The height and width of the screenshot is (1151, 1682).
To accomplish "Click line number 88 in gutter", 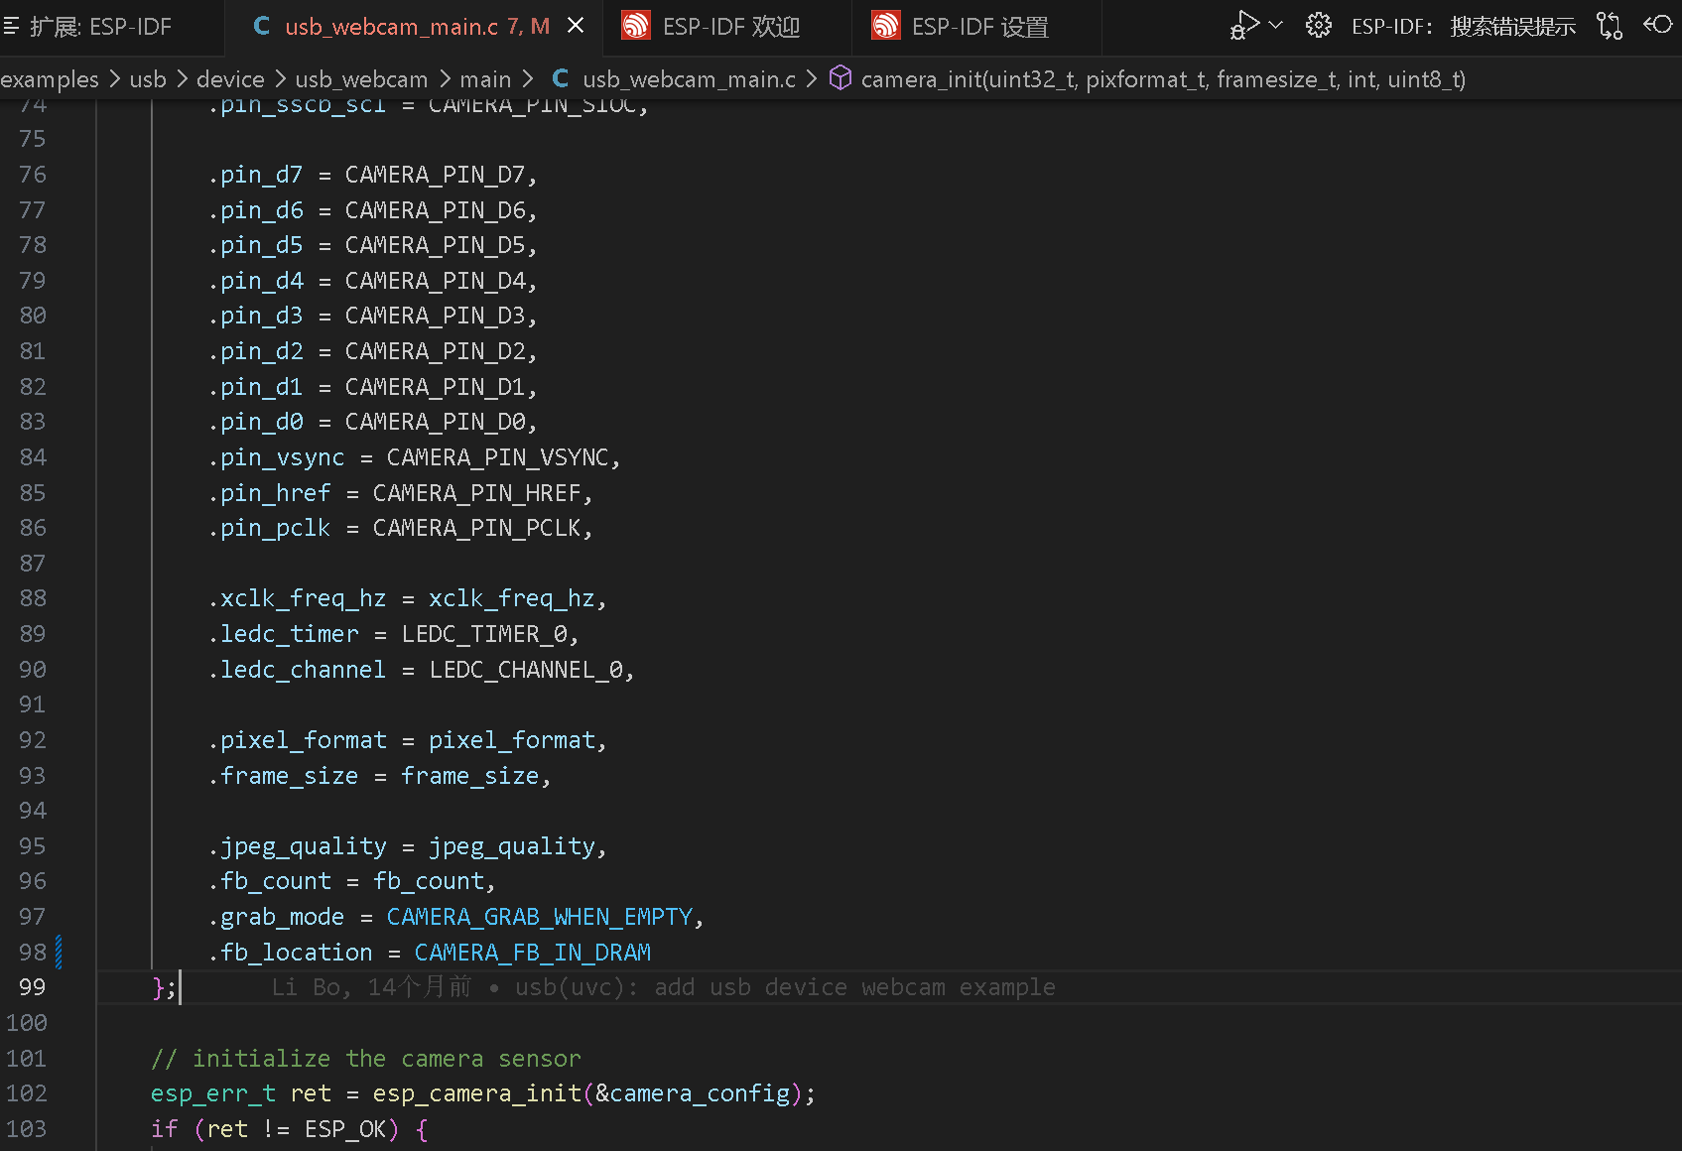I will pyautogui.click(x=33, y=598).
